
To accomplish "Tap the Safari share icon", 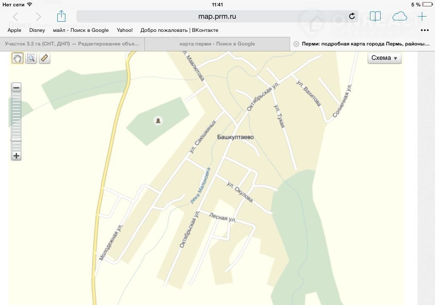I will [61, 17].
